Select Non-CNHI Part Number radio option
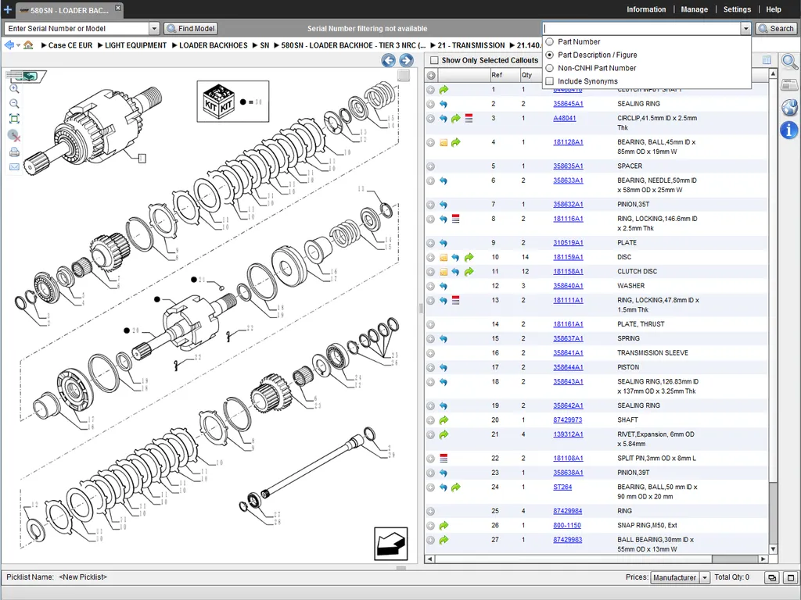 click(550, 68)
